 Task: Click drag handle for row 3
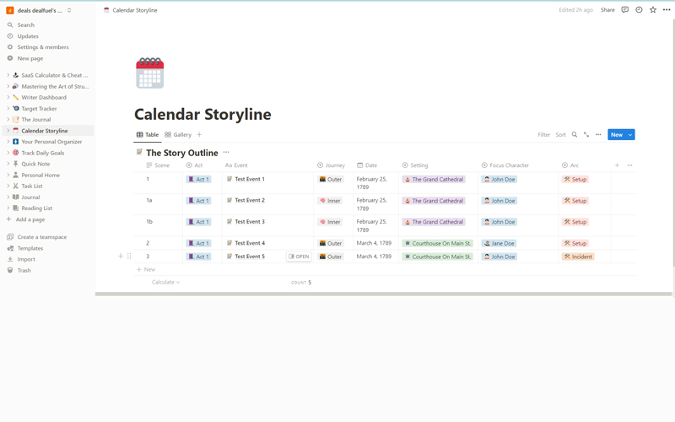pos(129,257)
